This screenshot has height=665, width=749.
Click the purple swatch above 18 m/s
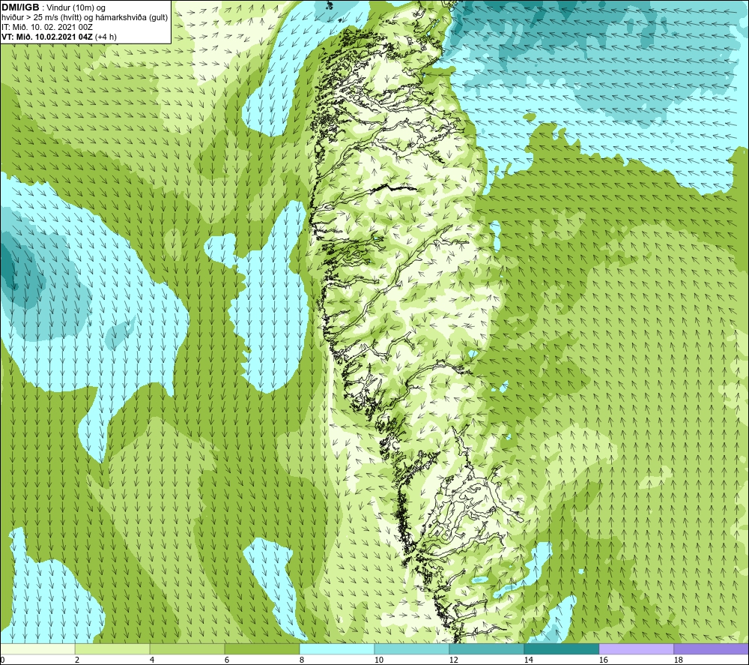[x=712, y=649]
